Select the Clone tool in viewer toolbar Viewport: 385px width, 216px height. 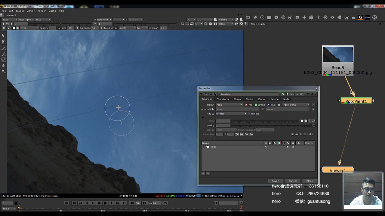pos(4,60)
